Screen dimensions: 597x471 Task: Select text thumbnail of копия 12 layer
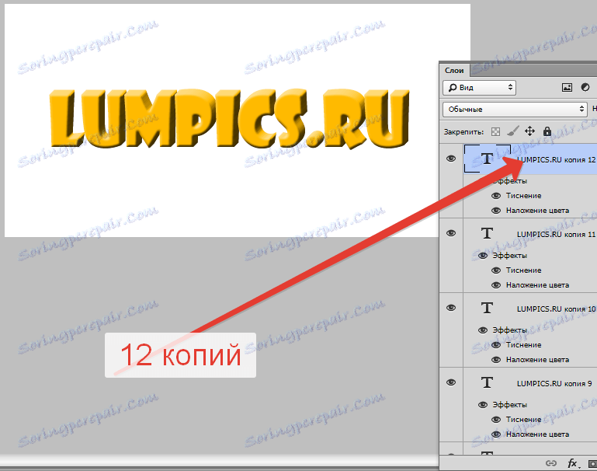(x=487, y=159)
